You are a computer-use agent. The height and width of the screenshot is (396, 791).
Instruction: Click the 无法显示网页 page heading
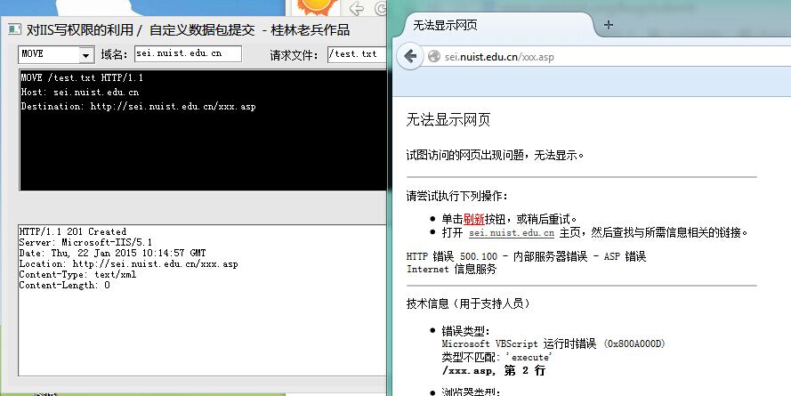pyautogui.click(x=448, y=119)
